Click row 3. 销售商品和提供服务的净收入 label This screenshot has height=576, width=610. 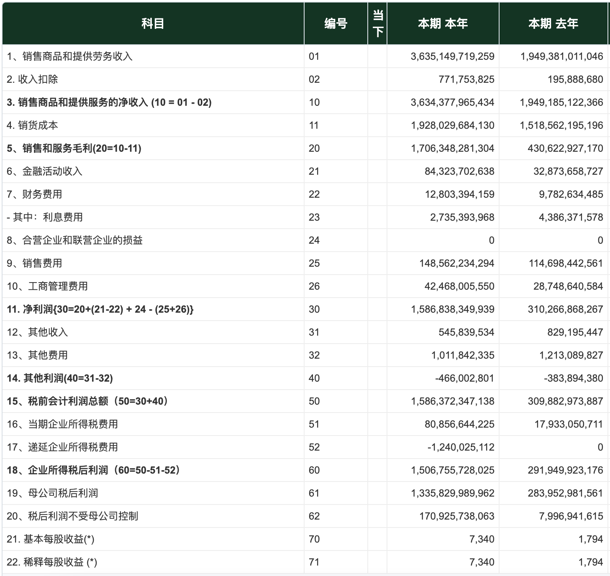pyautogui.click(x=109, y=102)
